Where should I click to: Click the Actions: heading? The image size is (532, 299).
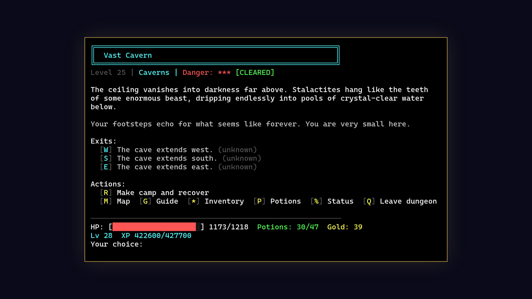click(108, 184)
